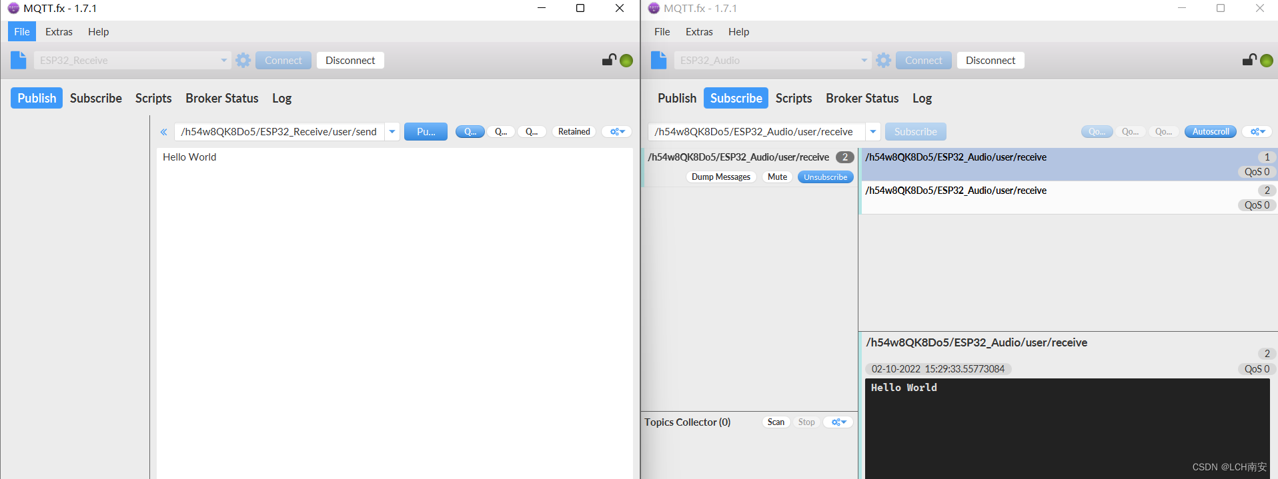Image resolution: width=1278 pixels, height=479 pixels.
Task: Select the second QoS button in the subscribe bar
Action: point(1131,132)
